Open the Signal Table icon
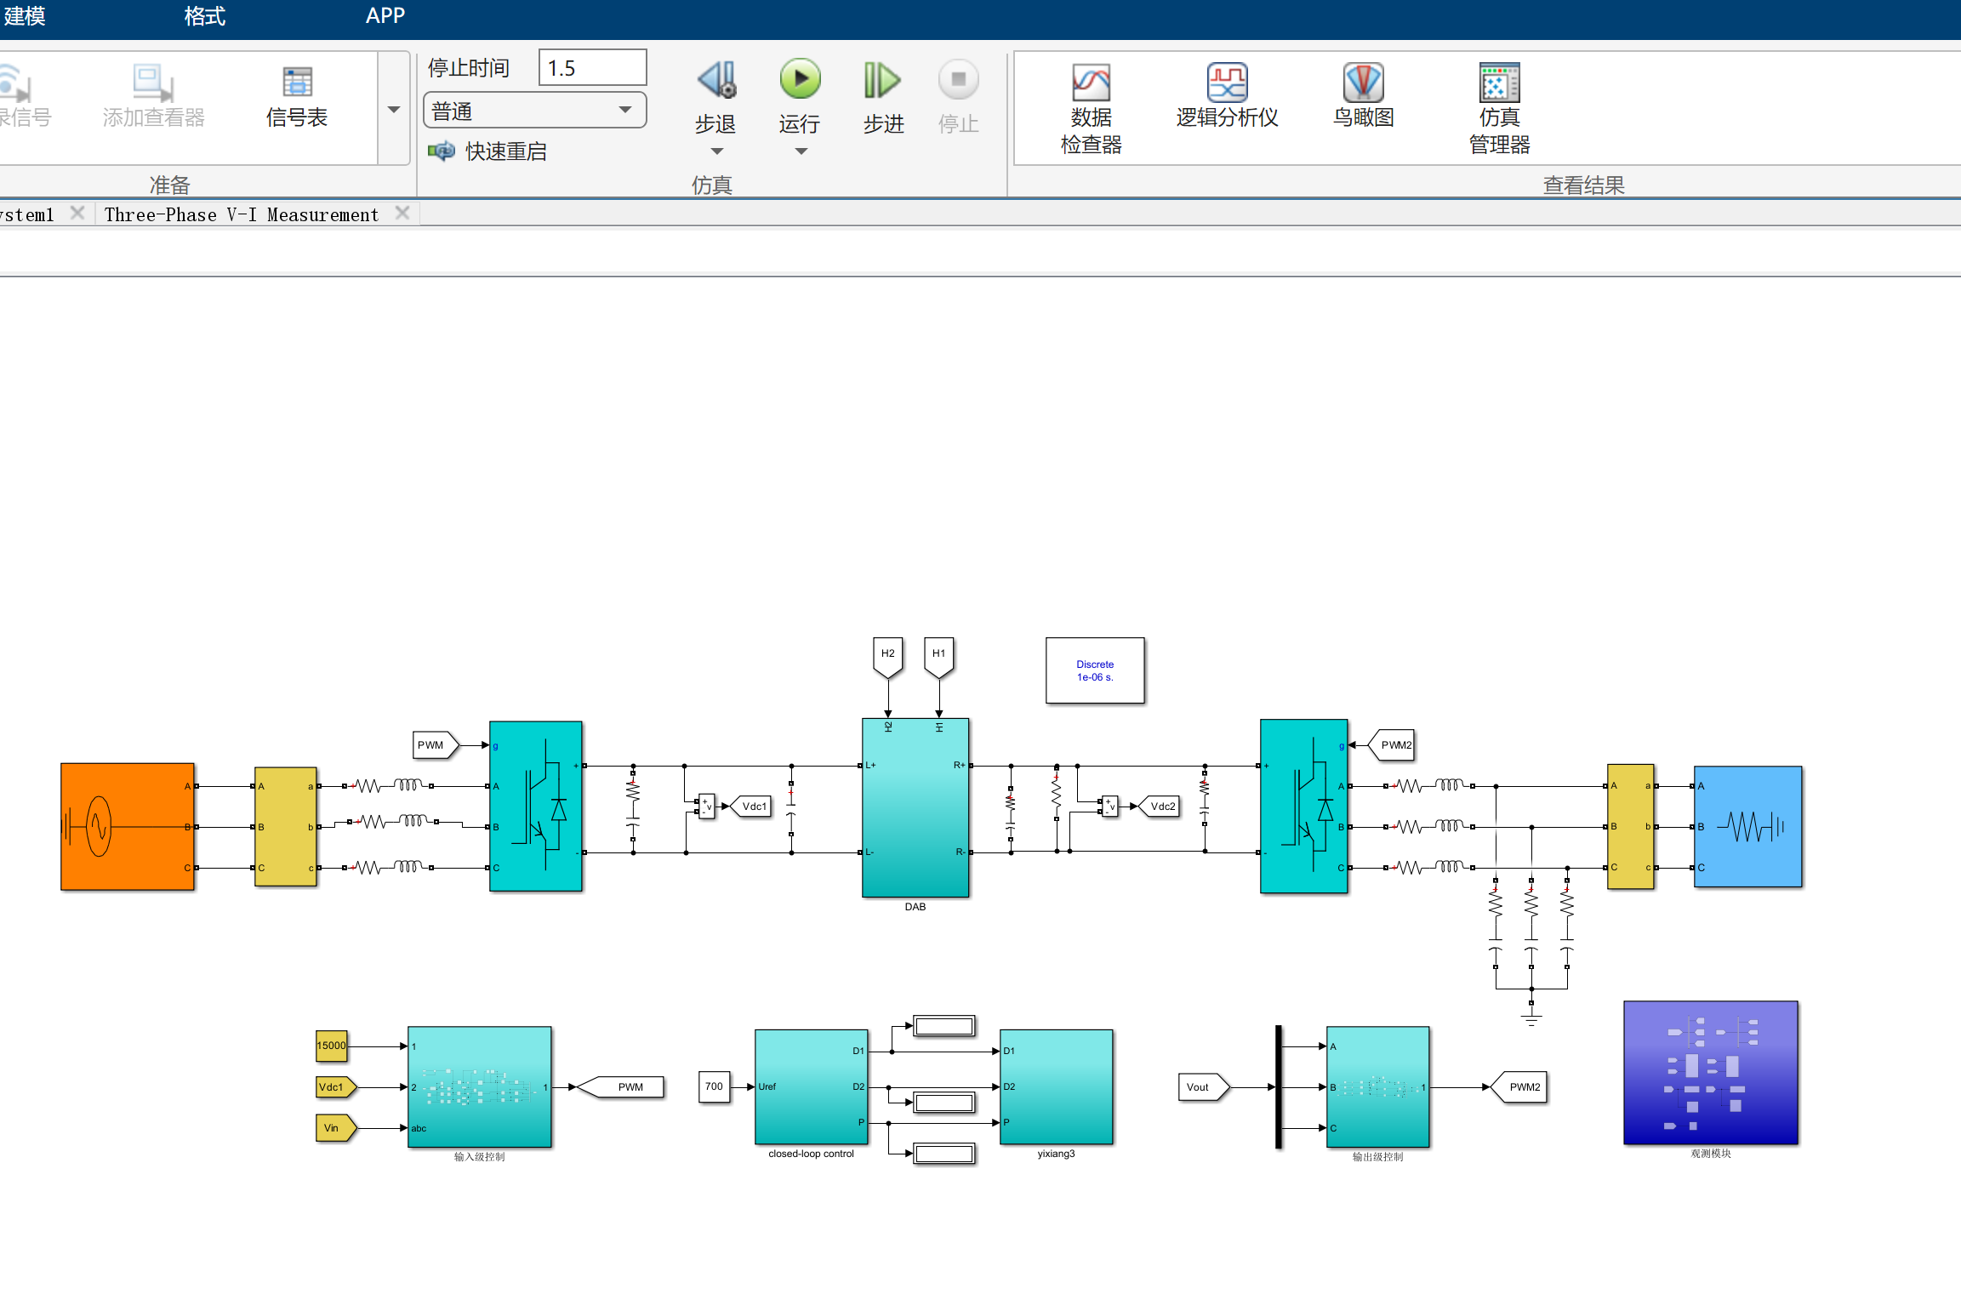This screenshot has height=1294, width=1961. 297,83
